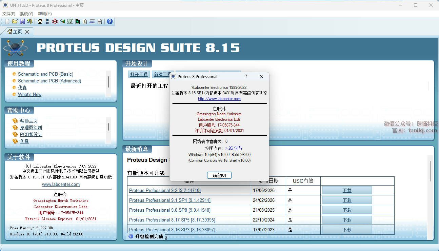The height and width of the screenshot is (251, 439).
Task: Open Schematic and PCB (Basic) tutorial
Action: pos(45,74)
